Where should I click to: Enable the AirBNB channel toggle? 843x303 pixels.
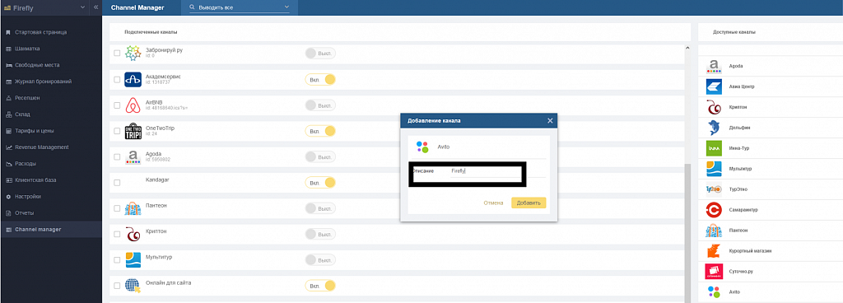320,105
